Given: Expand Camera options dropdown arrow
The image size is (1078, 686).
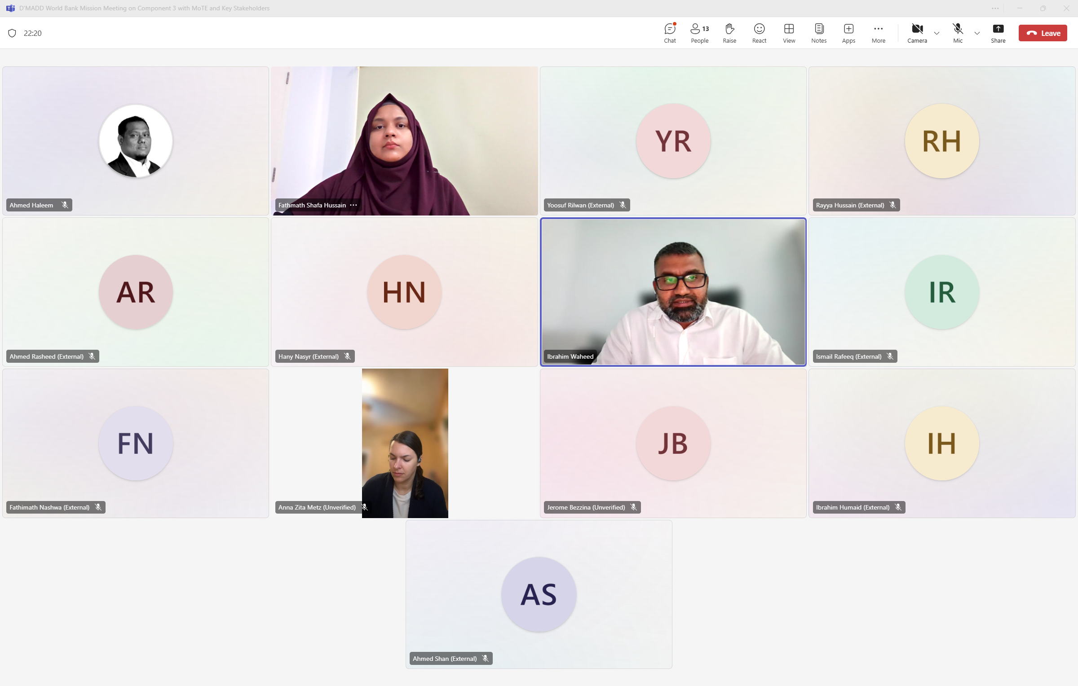Looking at the screenshot, I should pyautogui.click(x=937, y=33).
